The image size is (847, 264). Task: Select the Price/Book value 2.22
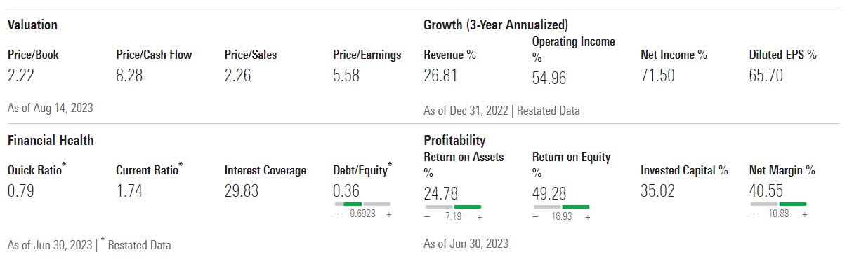coord(20,76)
